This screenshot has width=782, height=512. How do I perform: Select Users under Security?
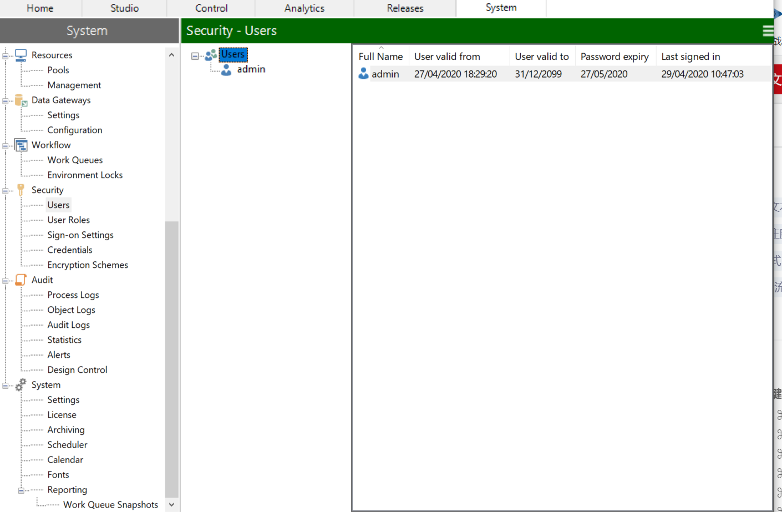click(x=58, y=205)
